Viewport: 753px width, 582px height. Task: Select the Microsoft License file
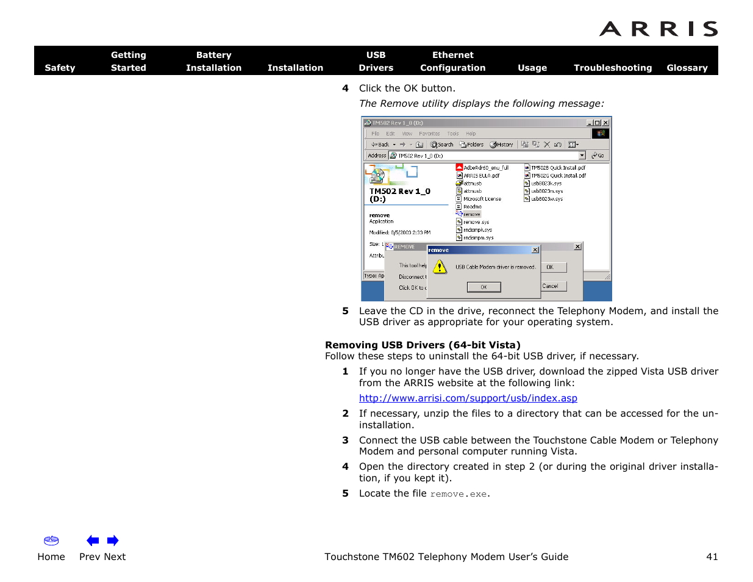(479, 199)
